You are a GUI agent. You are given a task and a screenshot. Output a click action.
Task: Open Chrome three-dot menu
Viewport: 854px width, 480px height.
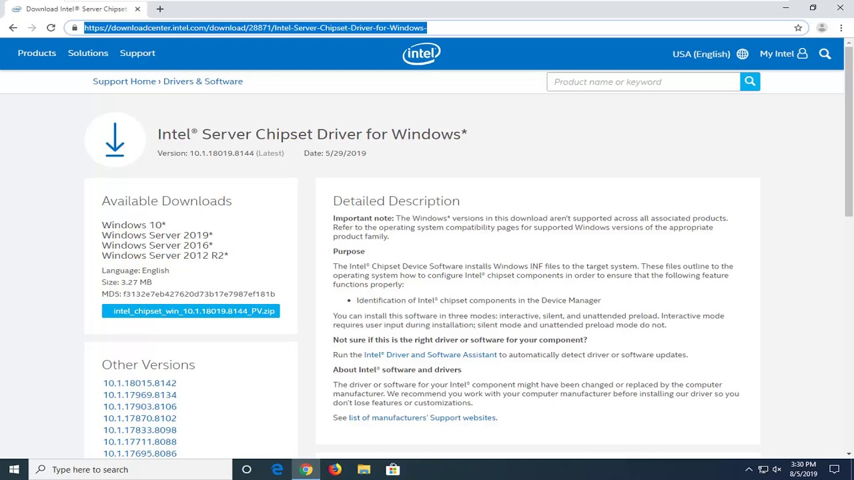click(x=841, y=27)
